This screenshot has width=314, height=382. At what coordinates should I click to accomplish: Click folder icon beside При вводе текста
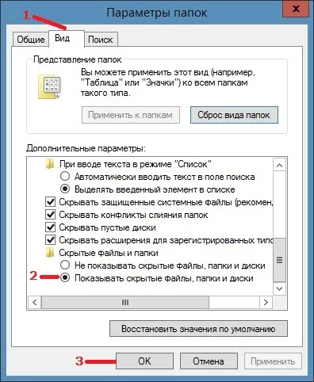click(x=50, y=164)
